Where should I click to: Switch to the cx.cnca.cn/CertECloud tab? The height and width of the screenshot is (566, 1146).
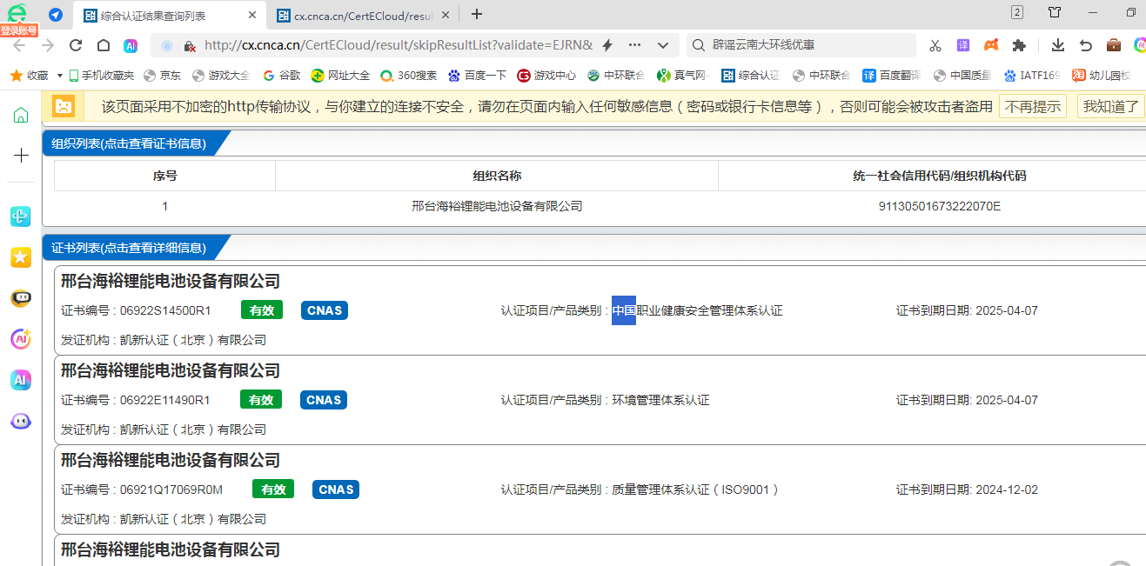[x=364, y=15]
